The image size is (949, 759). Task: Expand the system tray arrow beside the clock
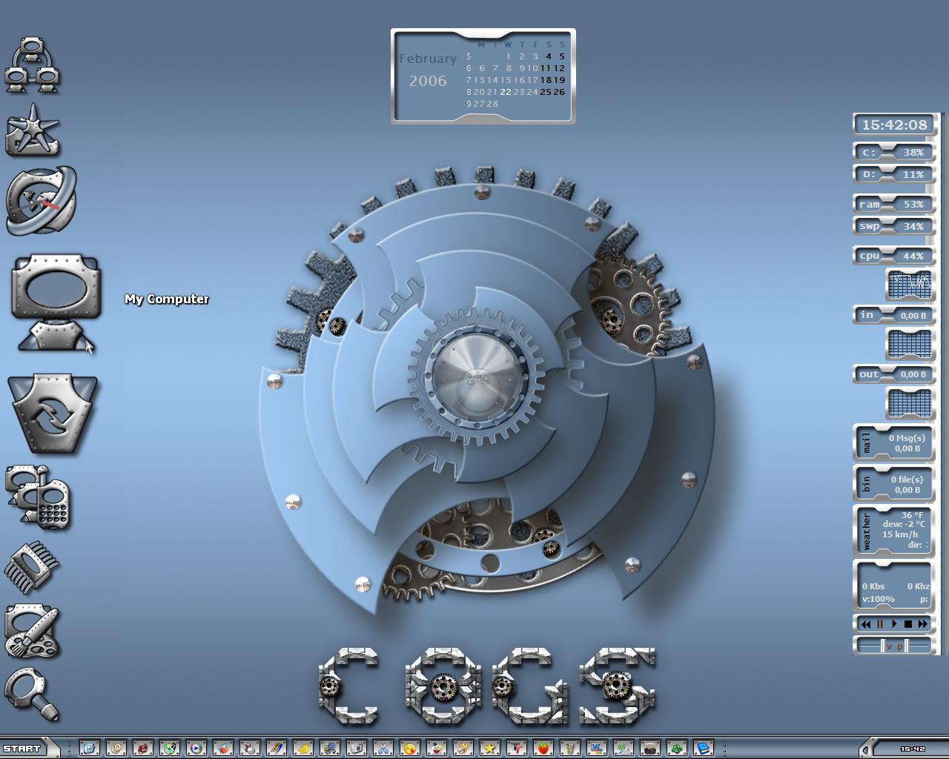(x=864, y=749)
